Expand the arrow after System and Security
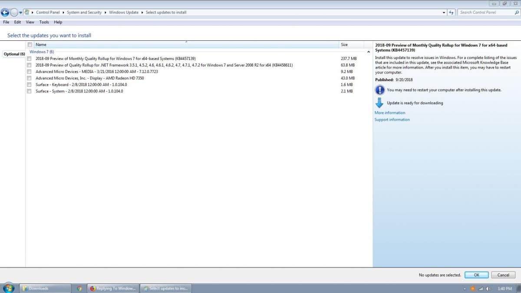The height and width of the screenshot is (293, 521). pyautogui.click(x=105, y=13)
